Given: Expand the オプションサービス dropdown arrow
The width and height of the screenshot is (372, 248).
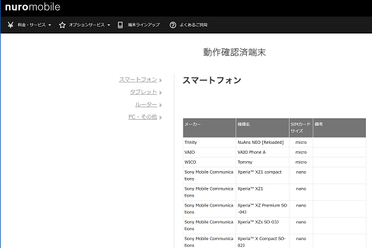Looking at the screenshot, I should click(x=108, y=25).
